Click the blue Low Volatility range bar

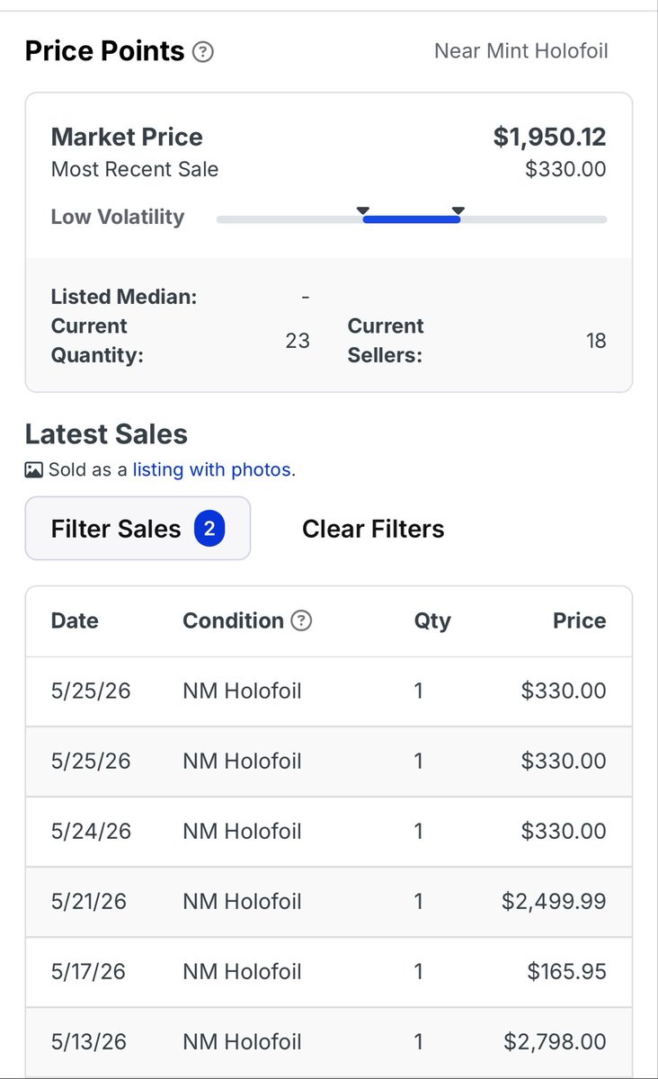pyautogui.click(x=411, y=219)
